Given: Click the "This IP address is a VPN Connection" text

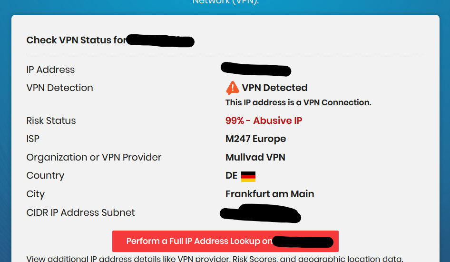Looking at the screenshot, I should [x=298, y=102].
